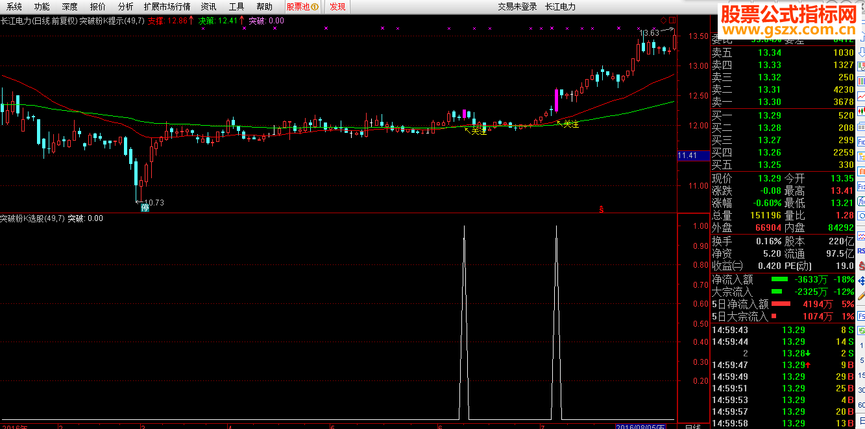Open the 帮助 menu
Viewport: 865px width, 429px height.
[264, 6]
